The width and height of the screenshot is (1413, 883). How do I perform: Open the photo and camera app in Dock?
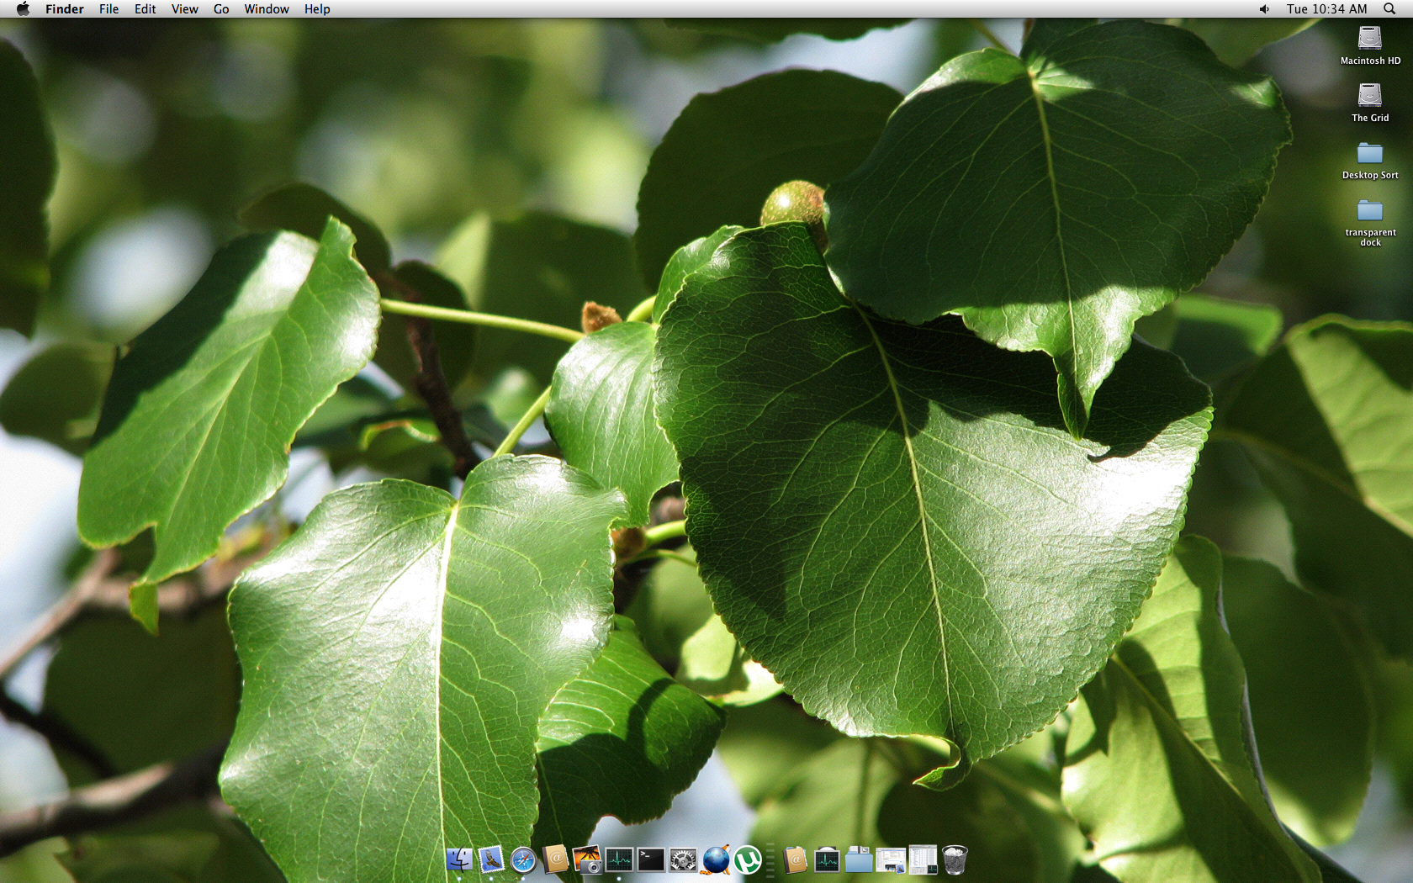(x=587, y=859)
